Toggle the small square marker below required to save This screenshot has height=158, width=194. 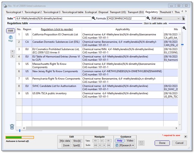pyautogui.click(x=186, y=137)
